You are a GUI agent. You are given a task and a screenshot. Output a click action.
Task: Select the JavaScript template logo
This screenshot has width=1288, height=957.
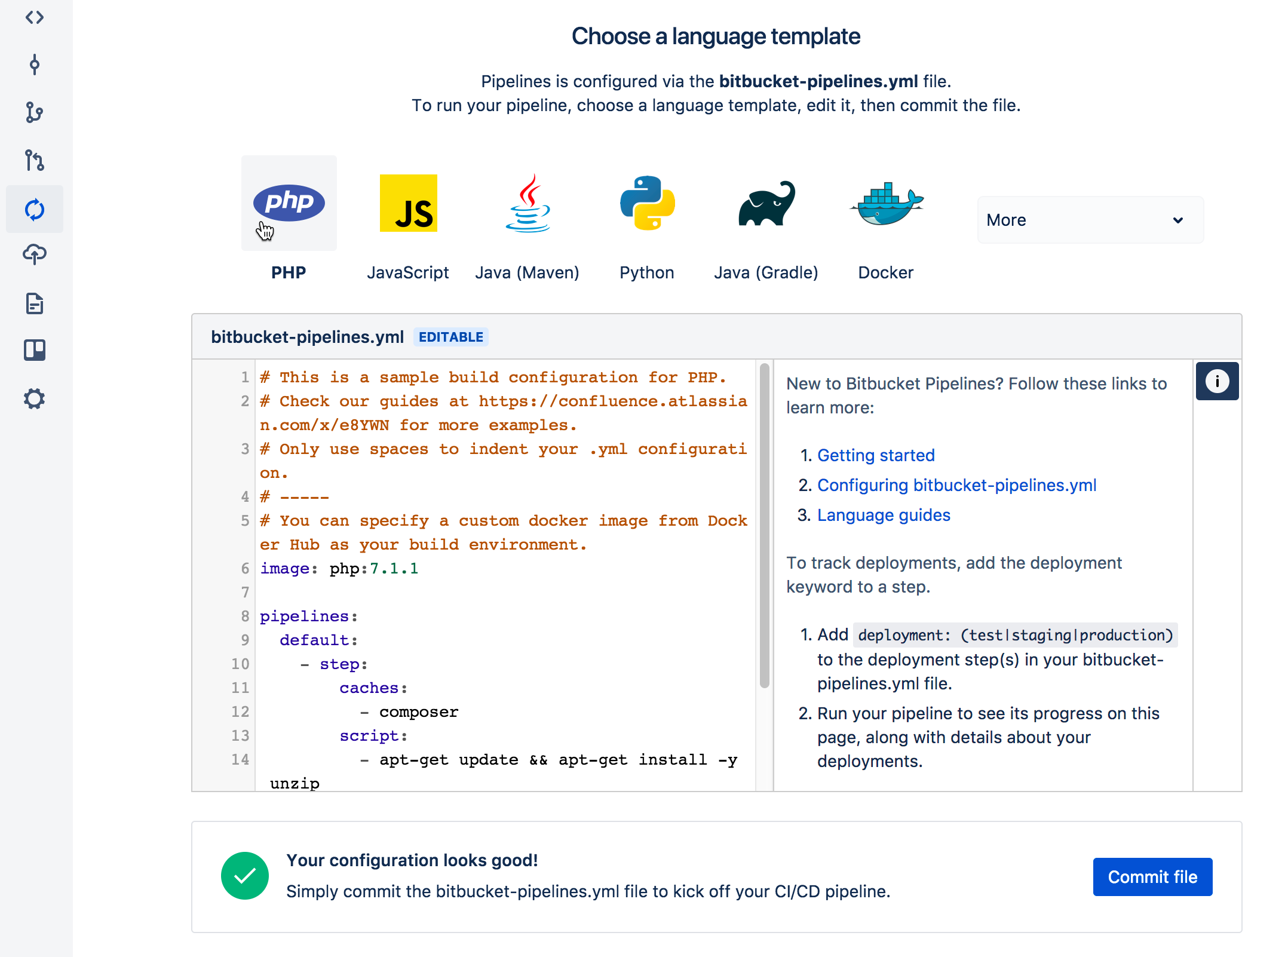coord(409,203)
